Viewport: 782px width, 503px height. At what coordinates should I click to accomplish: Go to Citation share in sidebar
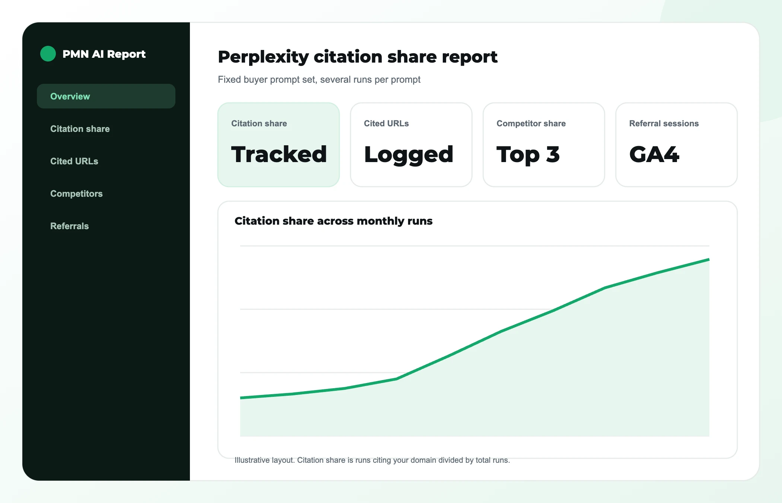click(x=80, y=129)
